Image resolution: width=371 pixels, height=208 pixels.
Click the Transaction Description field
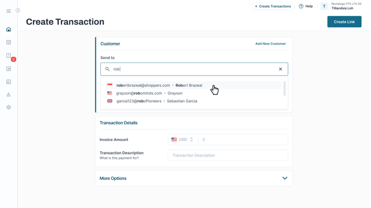point(228,156)
